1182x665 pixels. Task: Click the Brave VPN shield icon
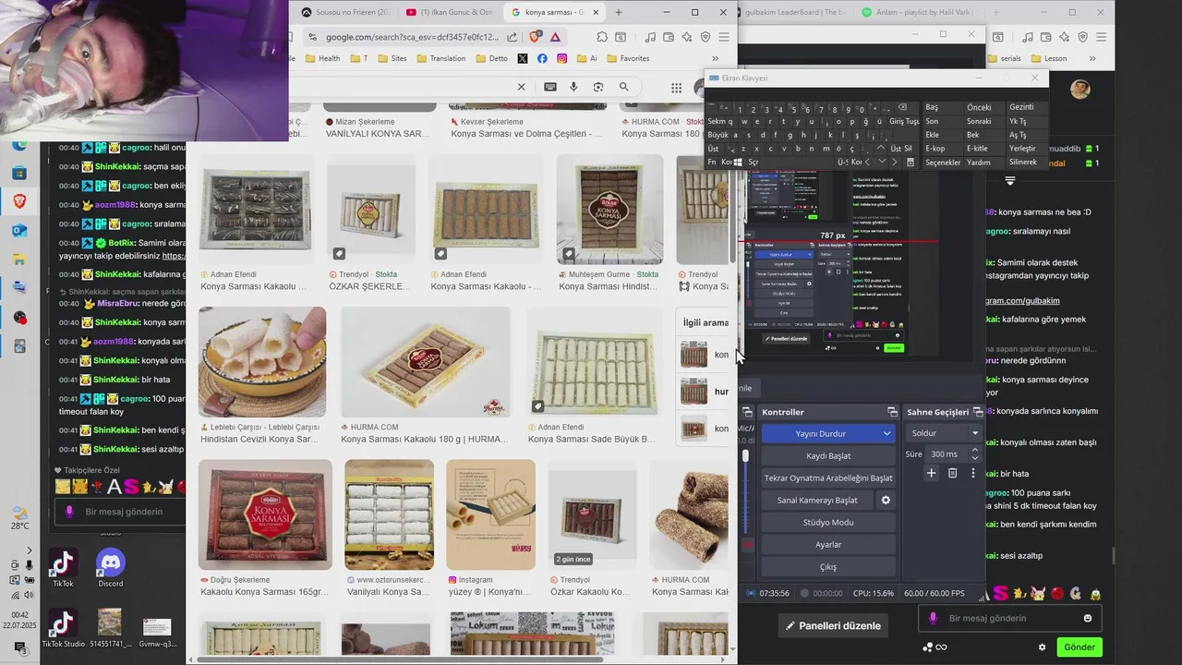(x=706, y=37)
